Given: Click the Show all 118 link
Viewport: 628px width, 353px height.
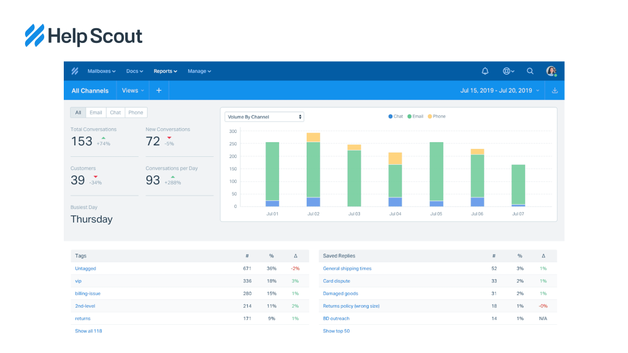Looking at the screenshot, I should (88, 331).
